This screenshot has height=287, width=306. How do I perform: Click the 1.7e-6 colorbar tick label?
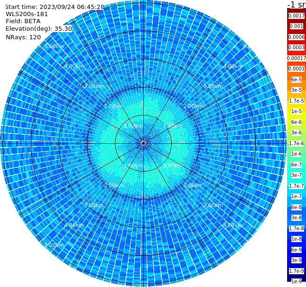(297, 143)
